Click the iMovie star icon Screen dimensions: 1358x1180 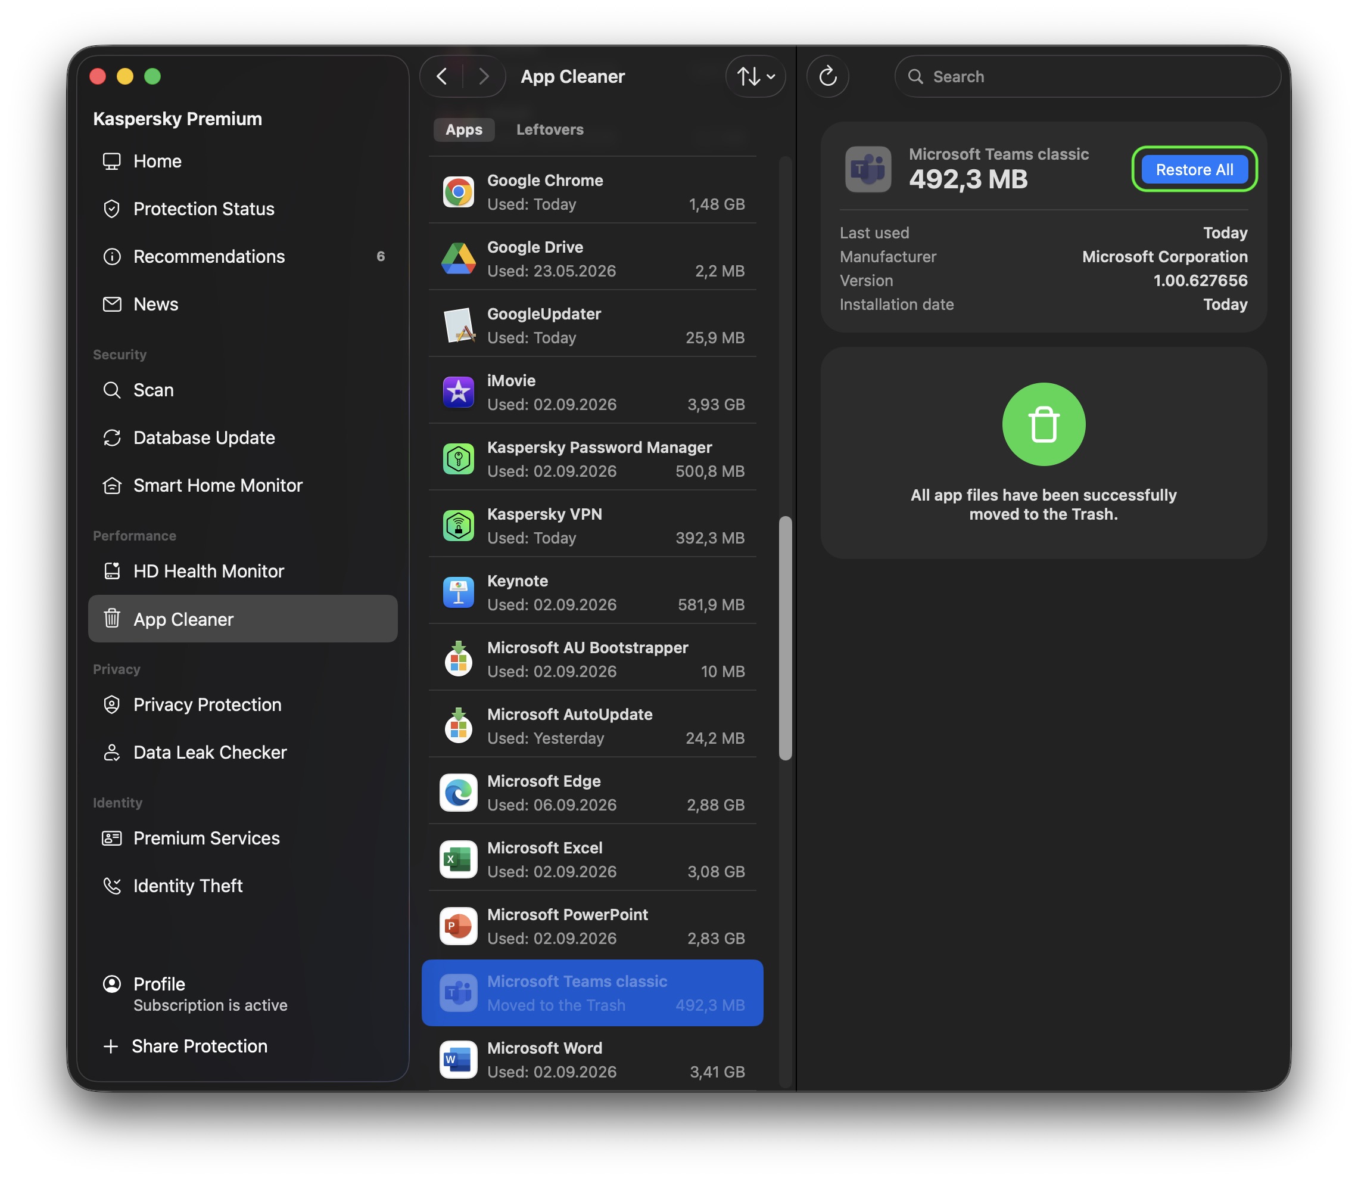[x=458, y=392]
